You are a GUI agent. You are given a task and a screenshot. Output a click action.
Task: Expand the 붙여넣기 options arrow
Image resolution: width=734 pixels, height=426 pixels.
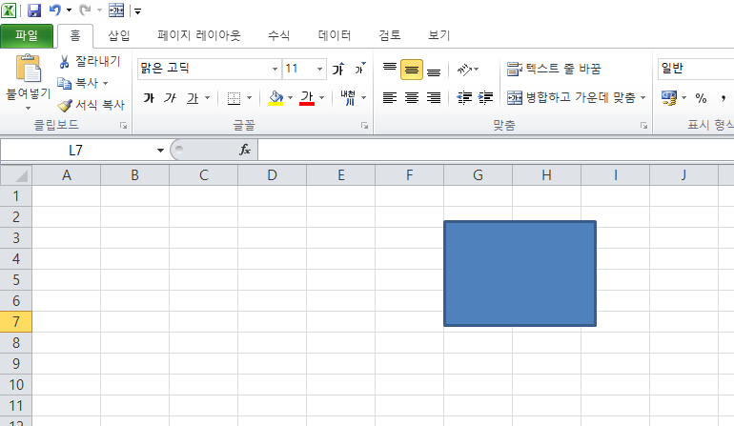pos(28,108)
